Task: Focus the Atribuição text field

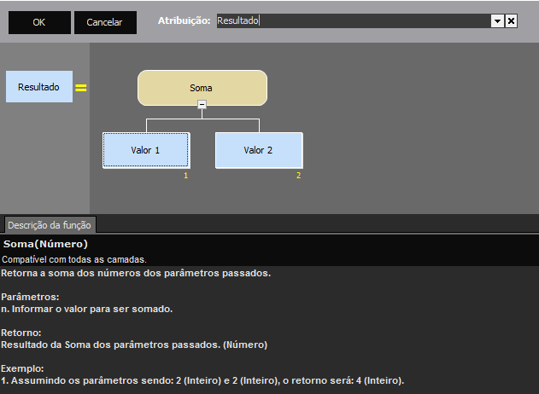Action: tap(350, 20)
